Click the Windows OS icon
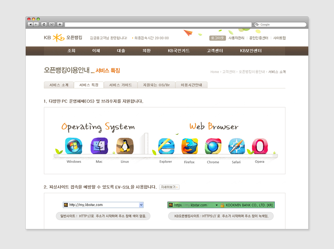This screenshot has height=249, width=334. click(x=74, y=146)
